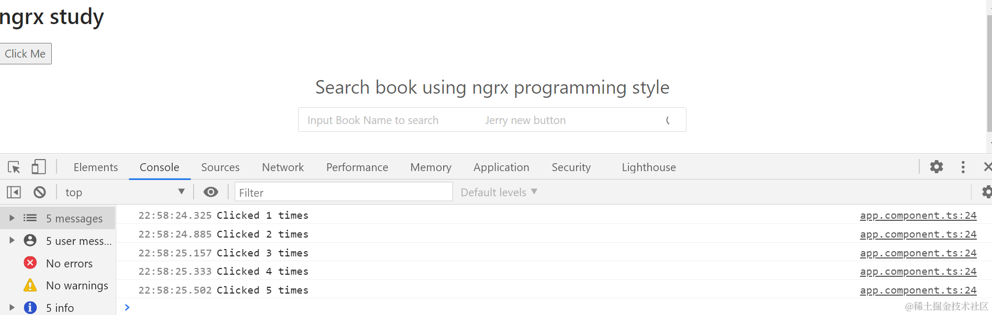Select the inspect element picker icon

[x=14, y=167]
